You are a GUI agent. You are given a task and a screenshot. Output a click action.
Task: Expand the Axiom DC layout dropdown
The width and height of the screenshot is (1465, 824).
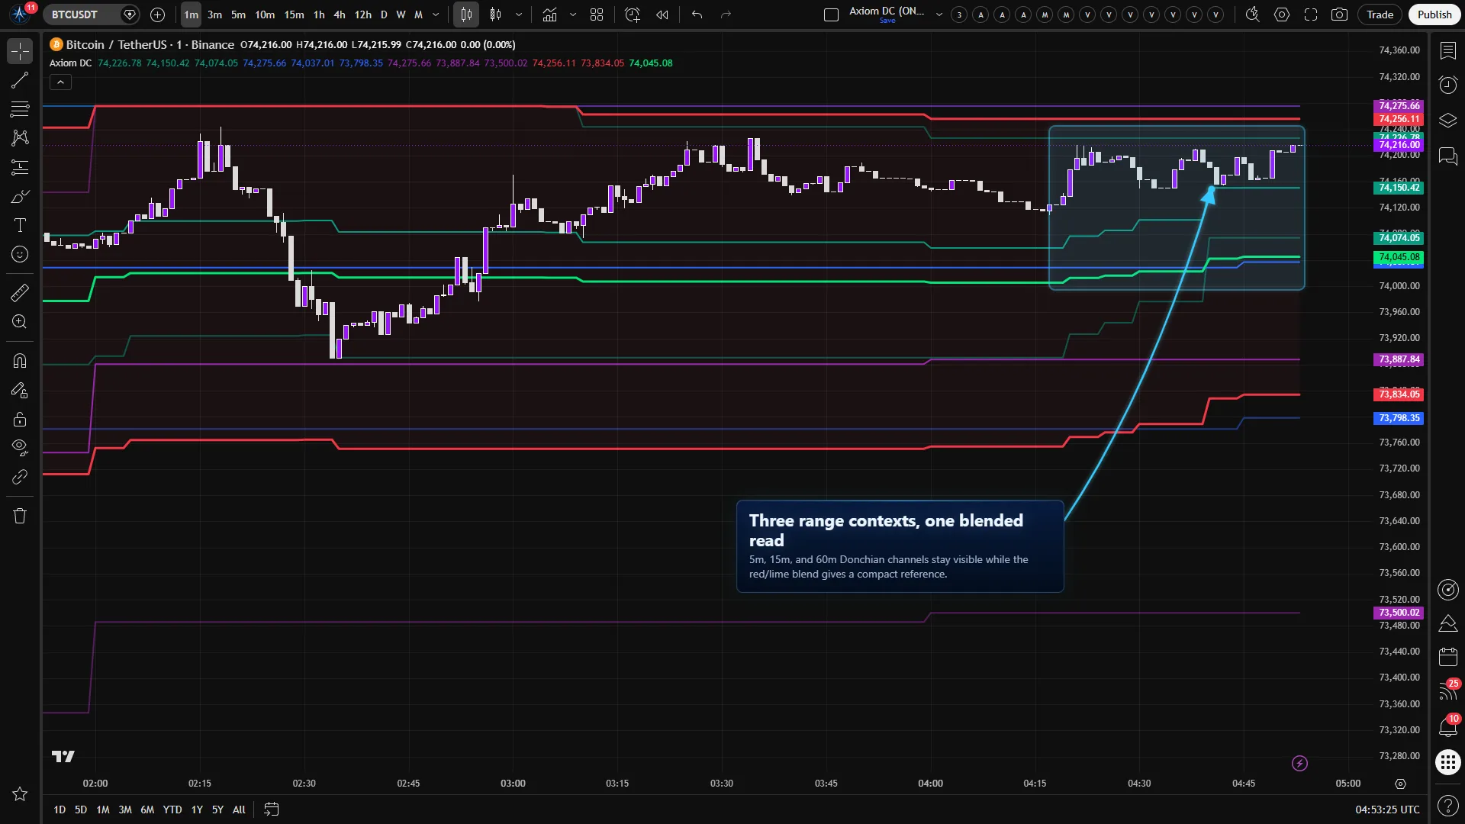click(939, 14)
